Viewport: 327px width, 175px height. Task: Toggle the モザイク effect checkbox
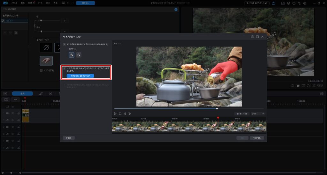pyautogui.click(x=3, y=21)
